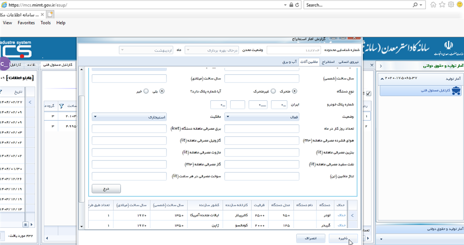The image size is (464, 245).
Task: Click the refresh icon in the address bar
Action: 297,5
